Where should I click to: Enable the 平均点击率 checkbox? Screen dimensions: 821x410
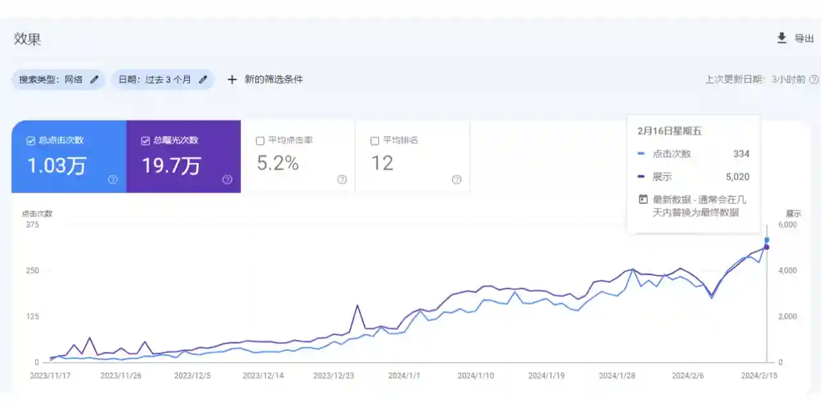260,140
